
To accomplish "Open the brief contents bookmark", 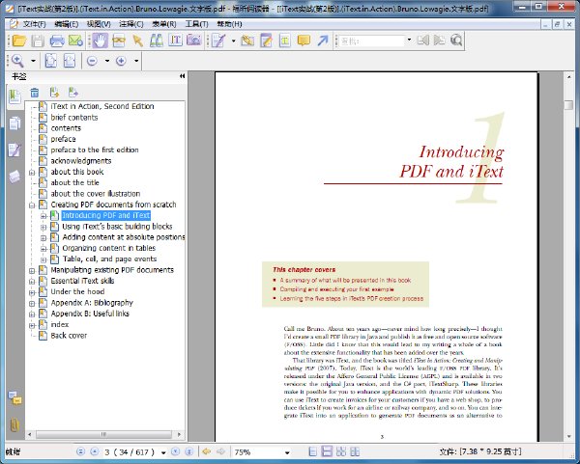I will click(x=74, y=118).
